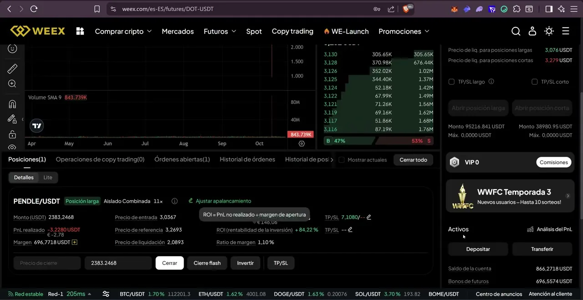Switch to Historial de órdenes tab
This screenshot has width=583, height=300.
[x=247, y=159]
